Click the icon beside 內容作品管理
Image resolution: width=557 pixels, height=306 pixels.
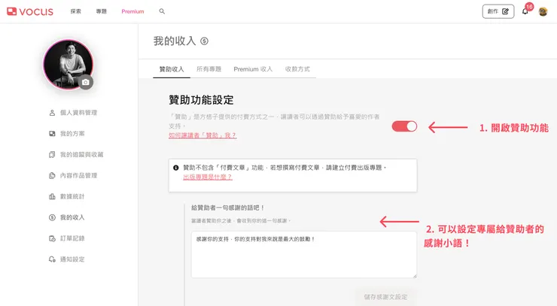point(52,176)
